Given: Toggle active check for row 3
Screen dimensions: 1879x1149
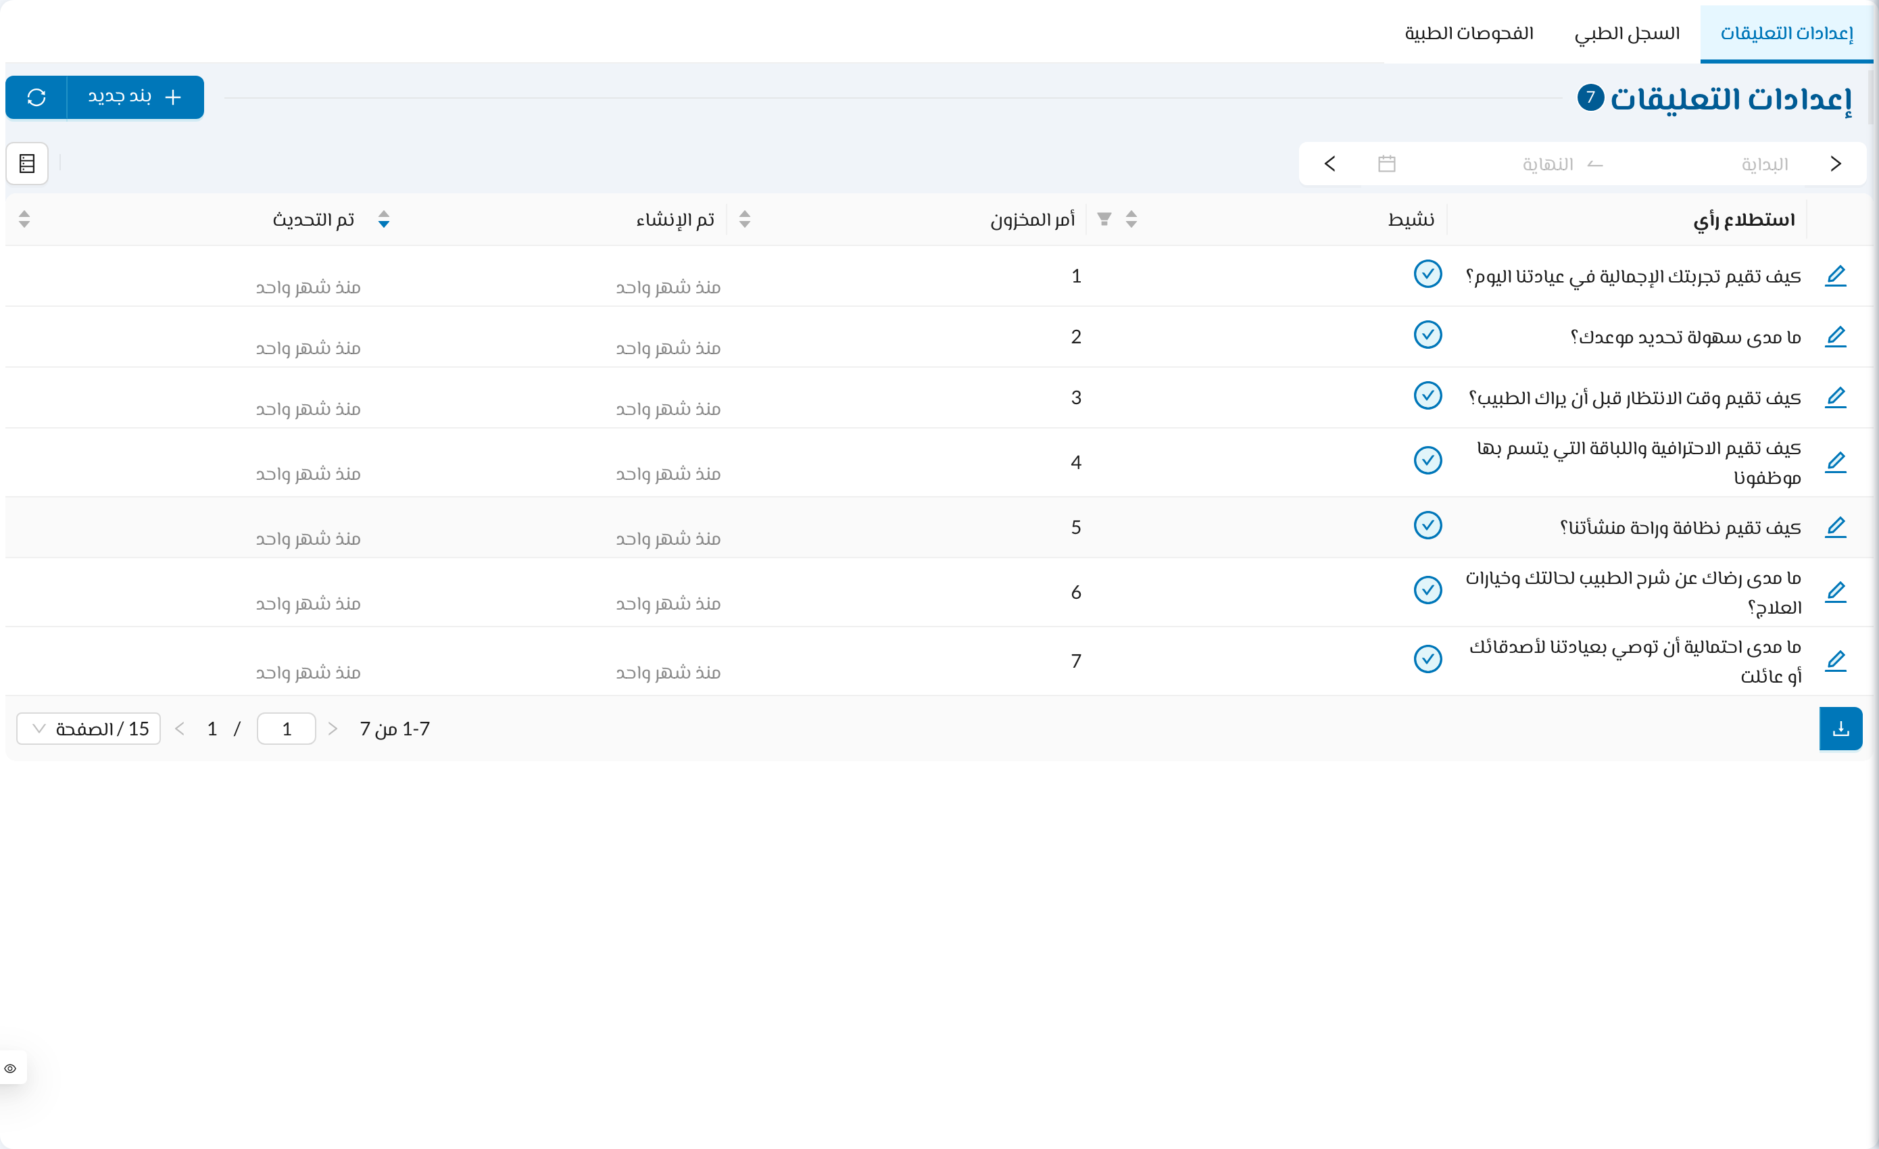Looking at the screenshot, I should (x=1427, y=395).
